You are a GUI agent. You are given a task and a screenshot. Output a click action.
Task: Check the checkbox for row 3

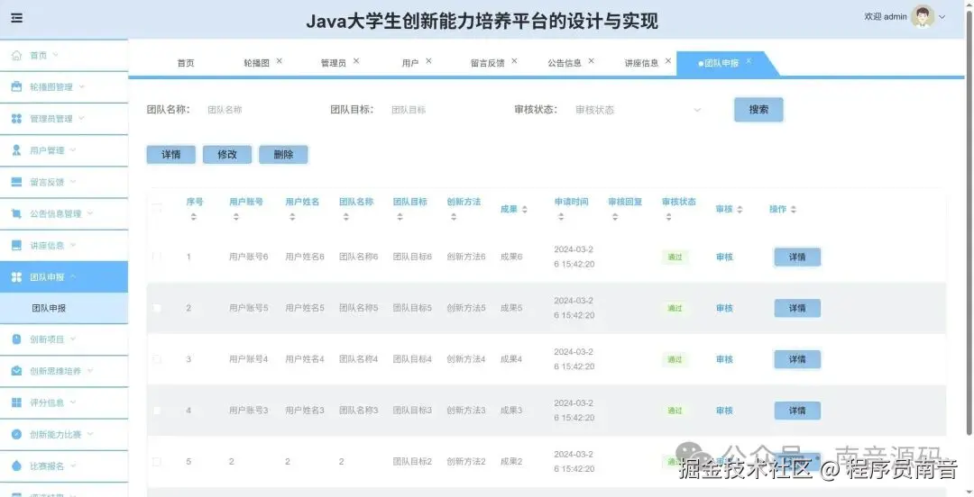157,359
